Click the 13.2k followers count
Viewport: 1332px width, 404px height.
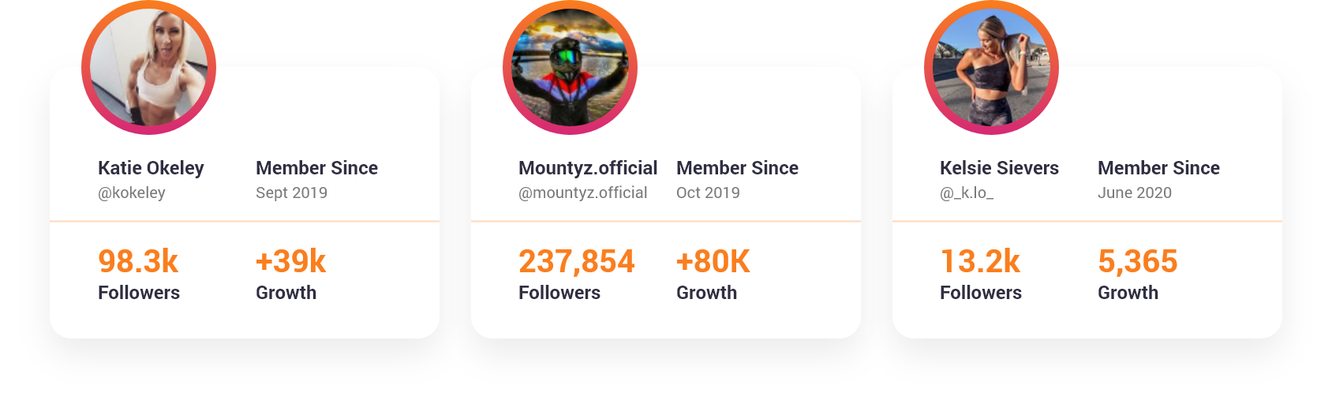tap(980, 261)
